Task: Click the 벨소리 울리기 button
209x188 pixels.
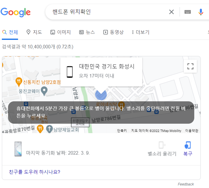Action: pos(162,149)
